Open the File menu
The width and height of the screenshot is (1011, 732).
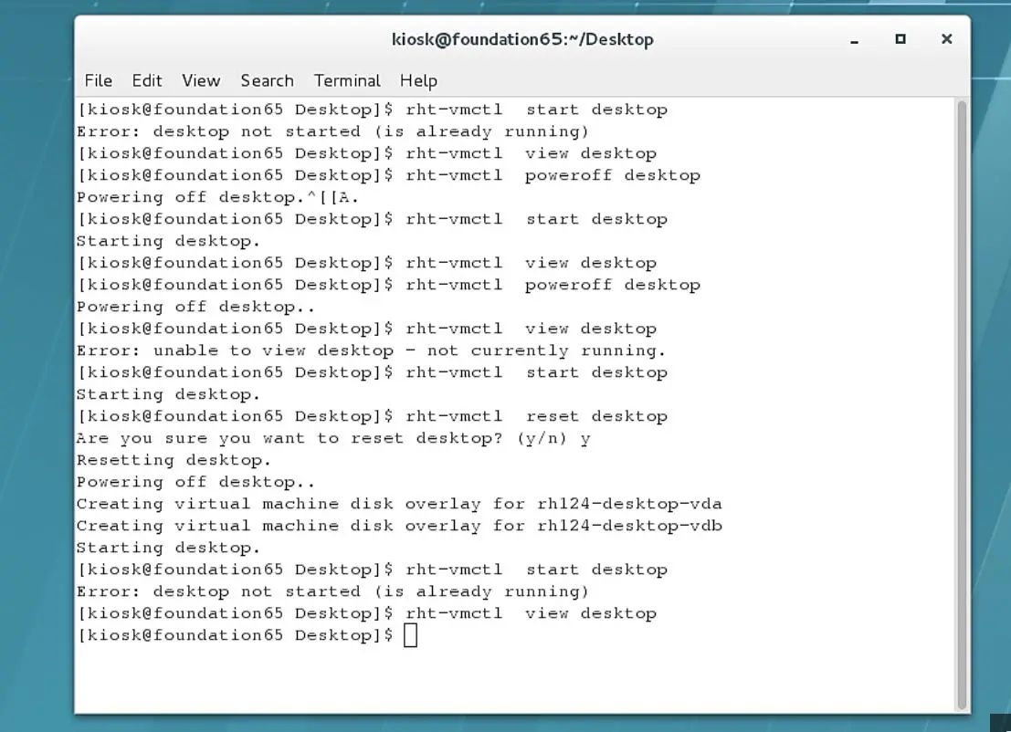point(98,80)
